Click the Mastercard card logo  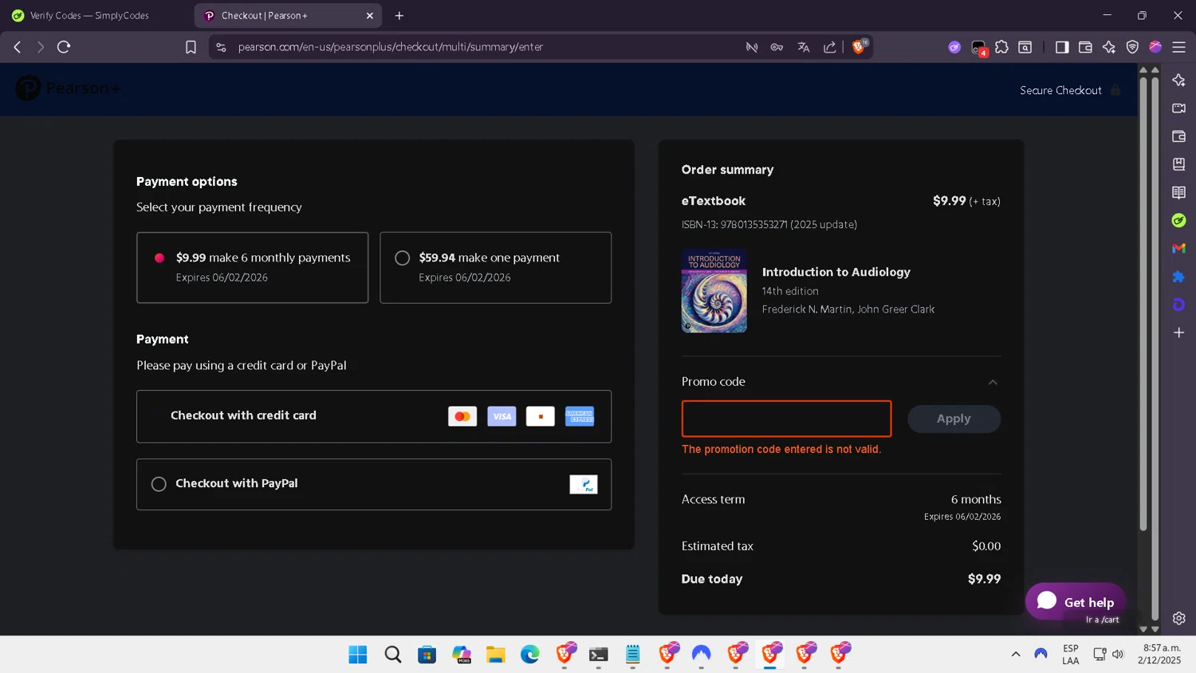point(462,416)
